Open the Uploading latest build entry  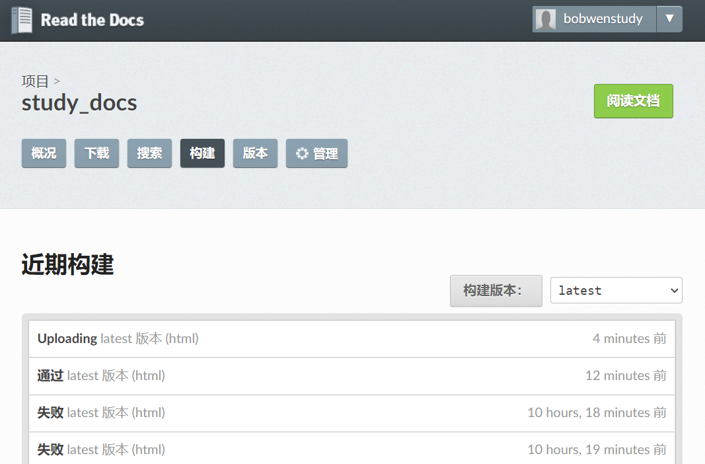(x=352, y=338)
